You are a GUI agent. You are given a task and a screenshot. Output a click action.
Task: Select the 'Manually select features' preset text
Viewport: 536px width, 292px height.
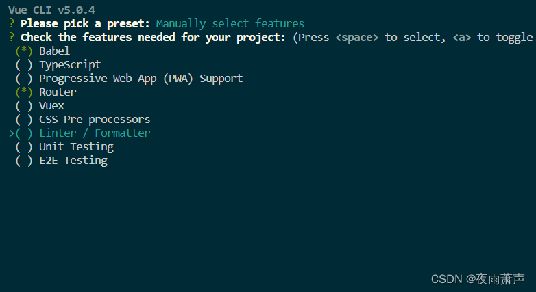(230, 23)
